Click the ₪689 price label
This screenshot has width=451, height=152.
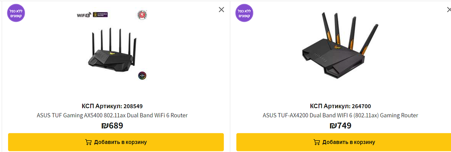(x=112, y=125)
